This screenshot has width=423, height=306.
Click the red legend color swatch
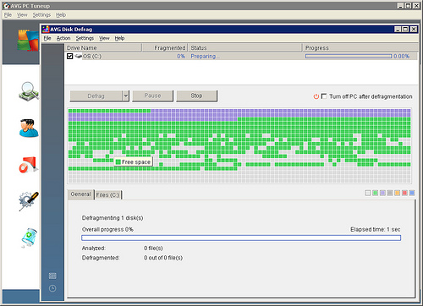tap(404, 193)
